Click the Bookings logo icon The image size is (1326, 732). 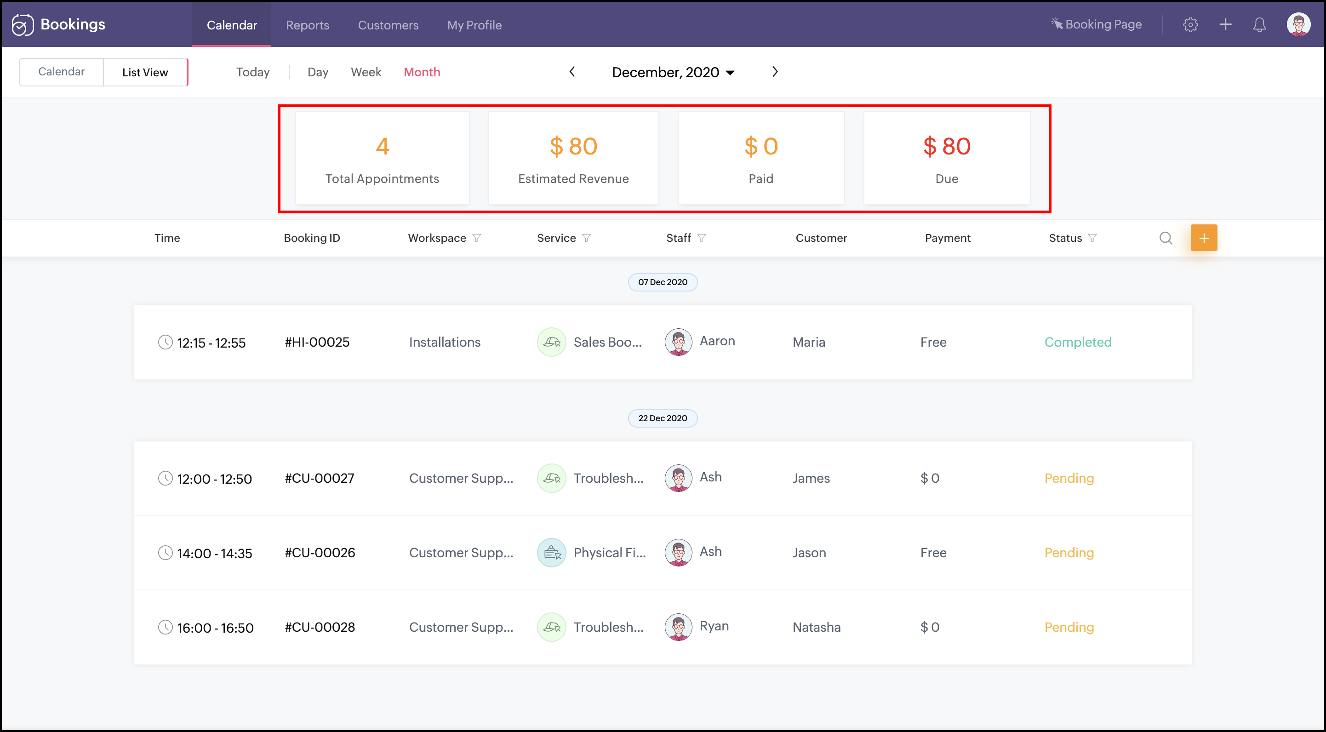[x=23, y=25]
